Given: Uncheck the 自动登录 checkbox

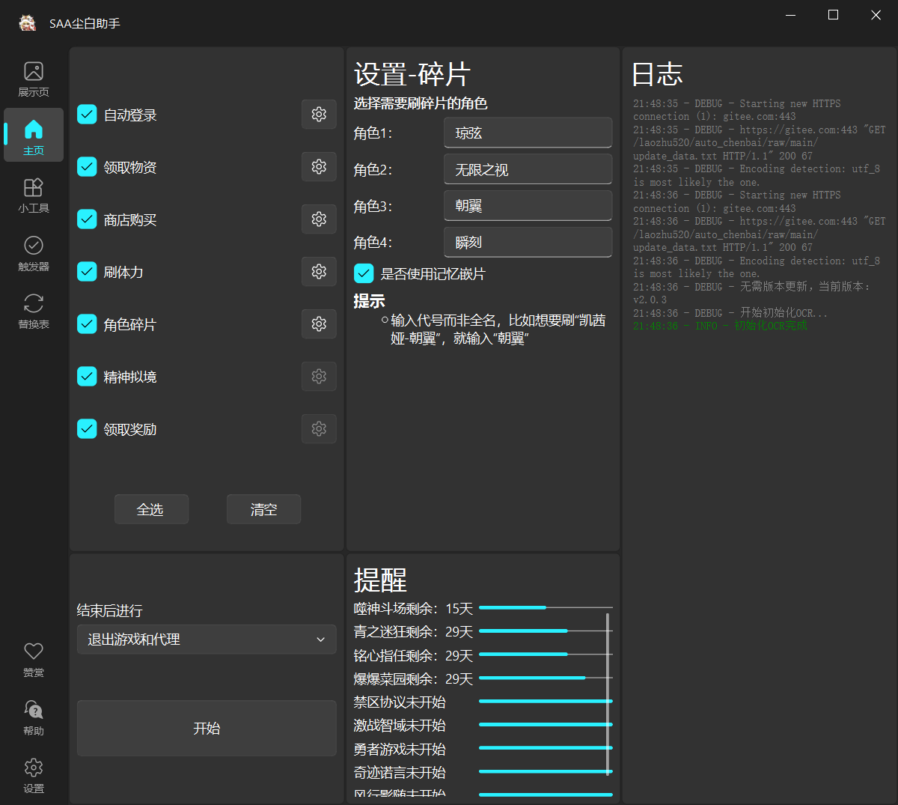Looking at the screenshot, I should click(87, 115).
